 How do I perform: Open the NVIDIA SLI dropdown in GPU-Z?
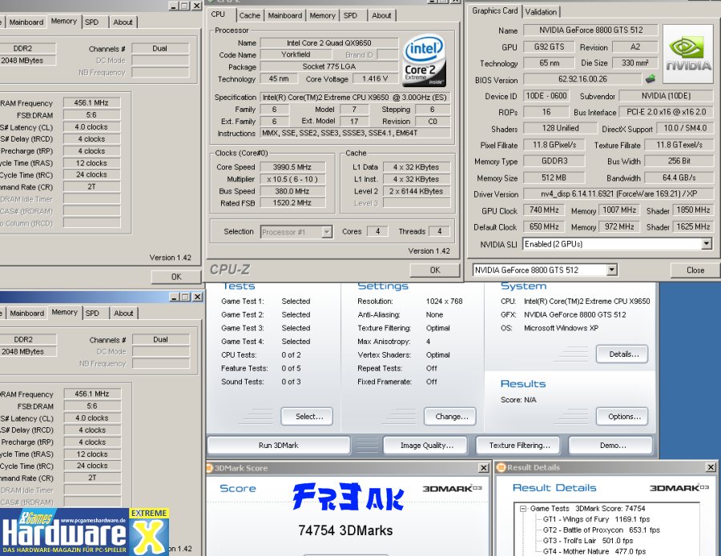point(707,244)
